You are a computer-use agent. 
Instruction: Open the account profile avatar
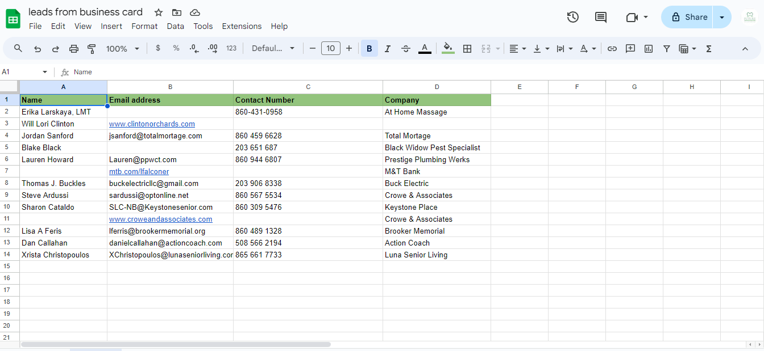749,17
